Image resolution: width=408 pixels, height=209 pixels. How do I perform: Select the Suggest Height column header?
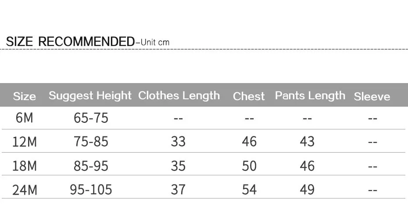pyautogui.click(x=90, y=96)
